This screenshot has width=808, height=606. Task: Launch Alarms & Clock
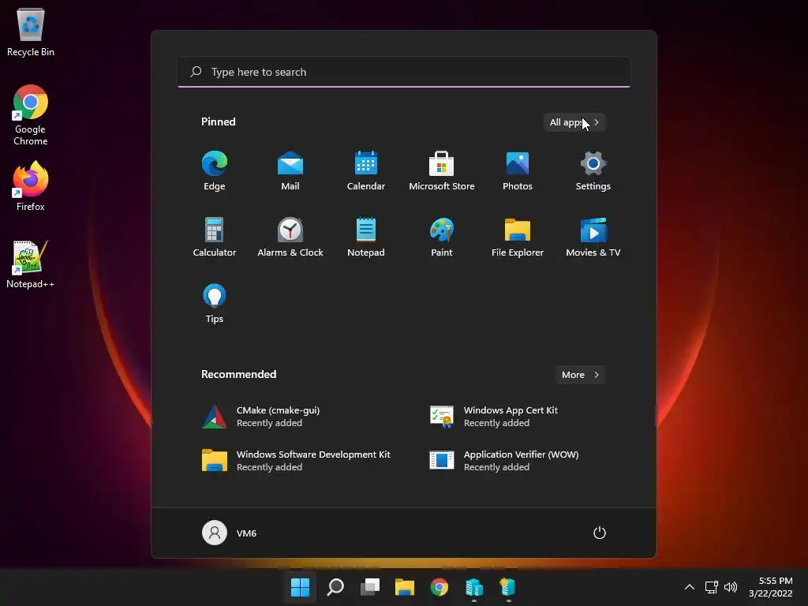(290, 237)
